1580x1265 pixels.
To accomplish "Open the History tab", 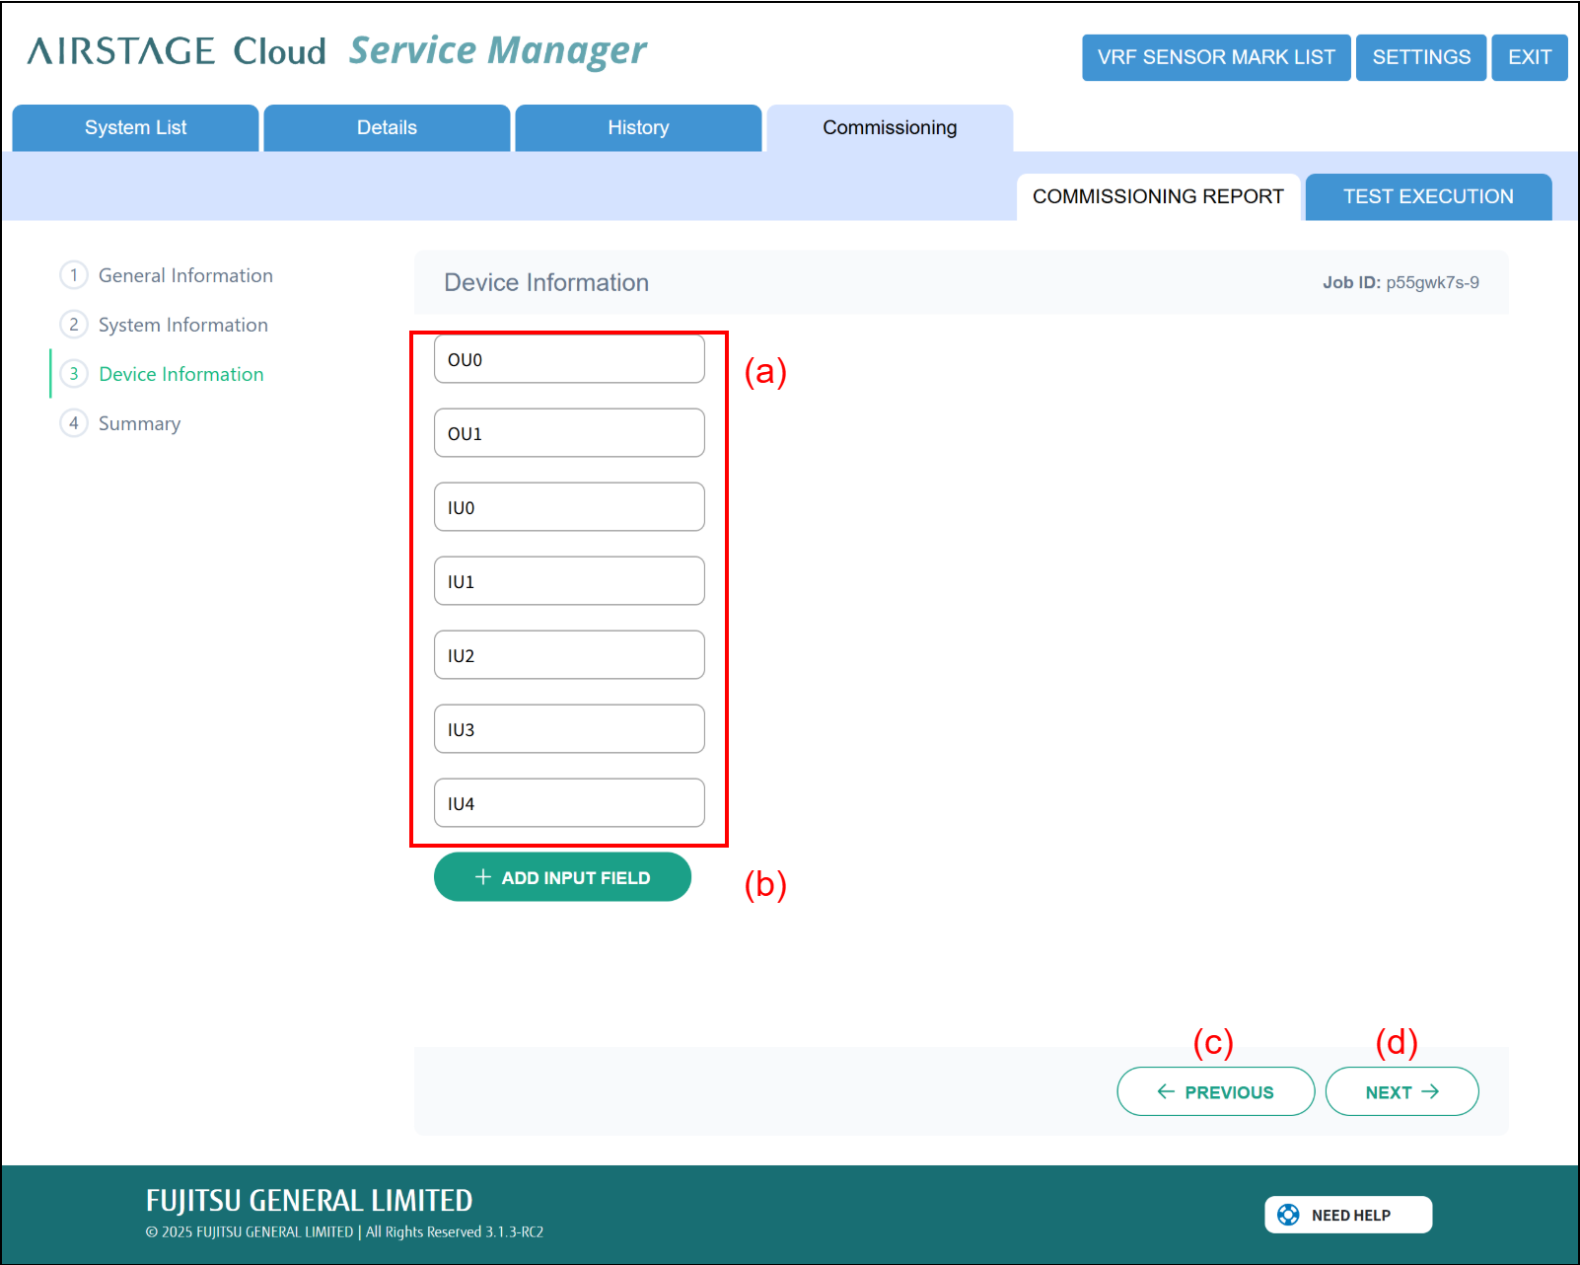I will click(638, 128).
